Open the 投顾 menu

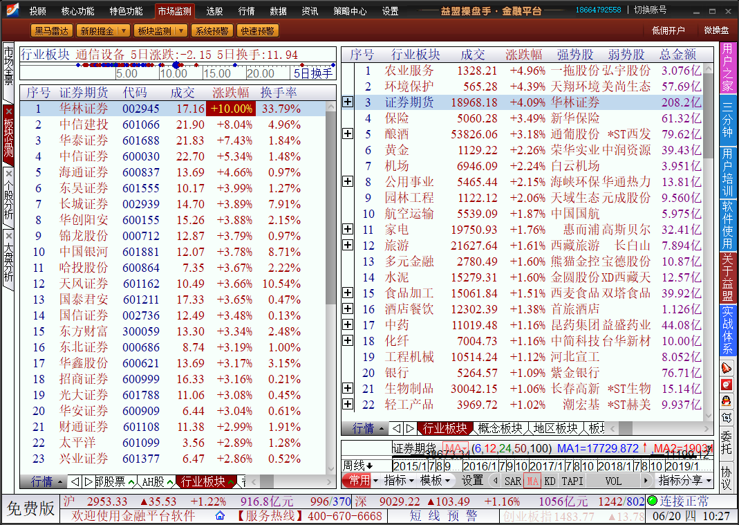(38, 11)
